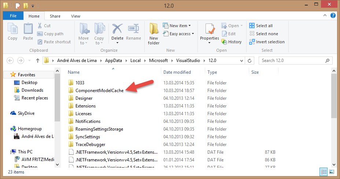
Task: Open Explorer Help question mark
Action: click(333, 15)
